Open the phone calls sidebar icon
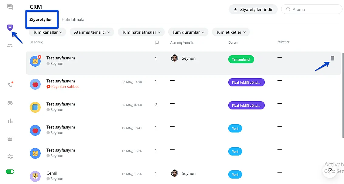This screenshot has height=184, width=344. point(10,85)
